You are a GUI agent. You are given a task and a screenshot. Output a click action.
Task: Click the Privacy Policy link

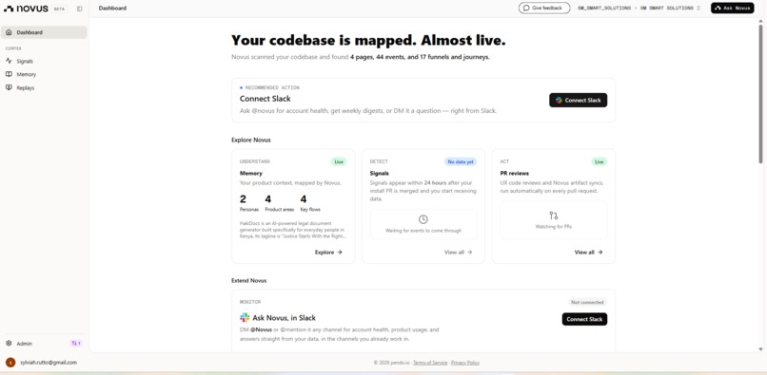[465, 363]
